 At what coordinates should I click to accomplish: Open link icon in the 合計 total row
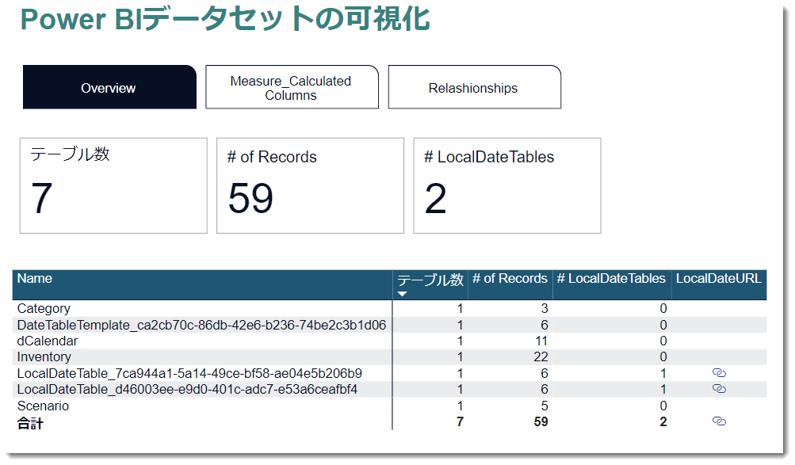tap(719, 421)
